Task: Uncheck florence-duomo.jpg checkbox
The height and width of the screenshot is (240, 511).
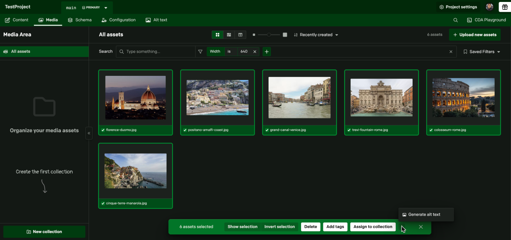Action: (x=103, y=130)
